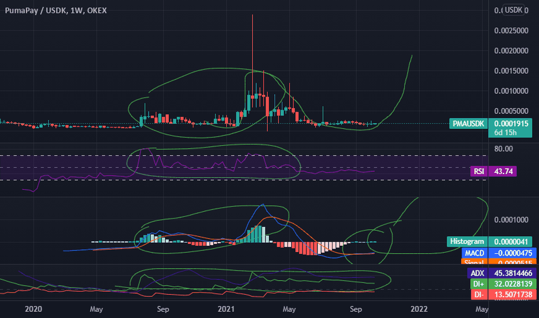Image resolution: width=539 pixels, height=318 pixels.
Task: Click the 0.0025000 price axis label
Action: [x=511, y=31]
